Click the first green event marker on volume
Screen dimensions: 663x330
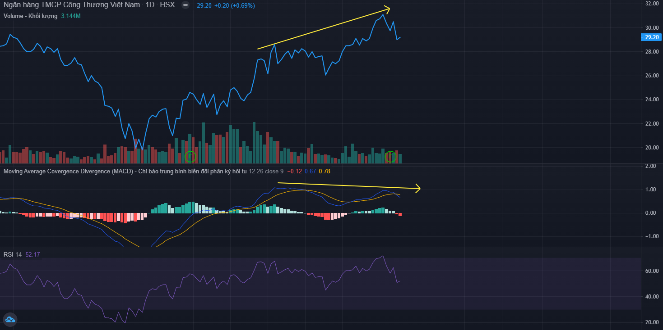point(191,157)
